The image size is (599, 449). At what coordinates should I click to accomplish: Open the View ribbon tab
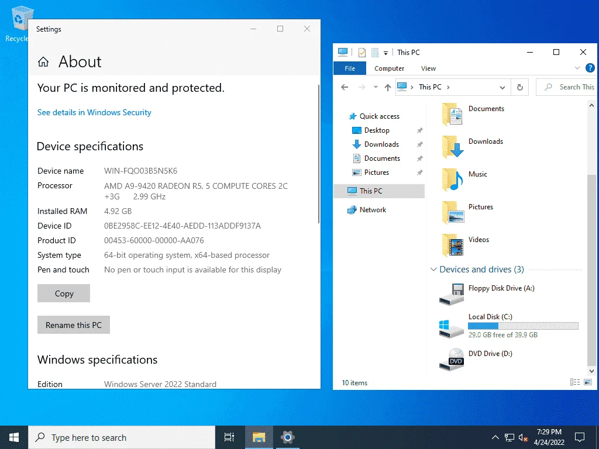tap(428, 68)
